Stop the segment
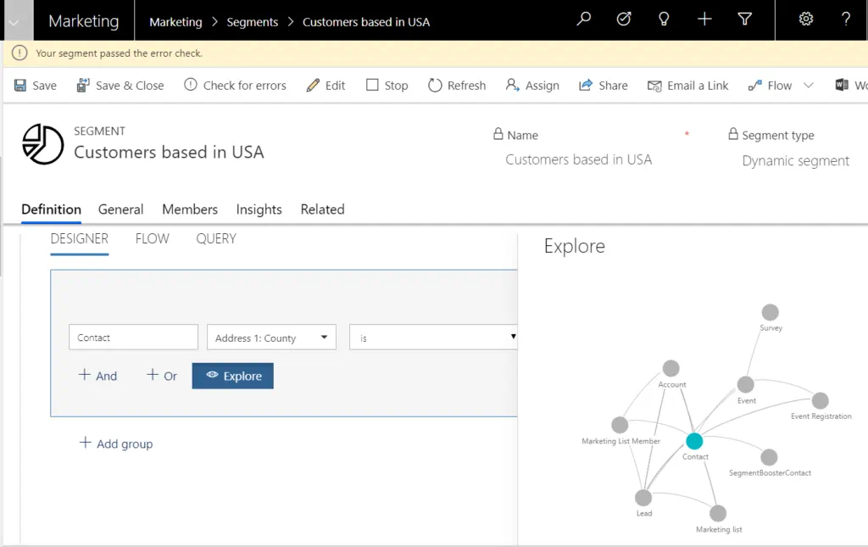 click(x=387, y=86)
